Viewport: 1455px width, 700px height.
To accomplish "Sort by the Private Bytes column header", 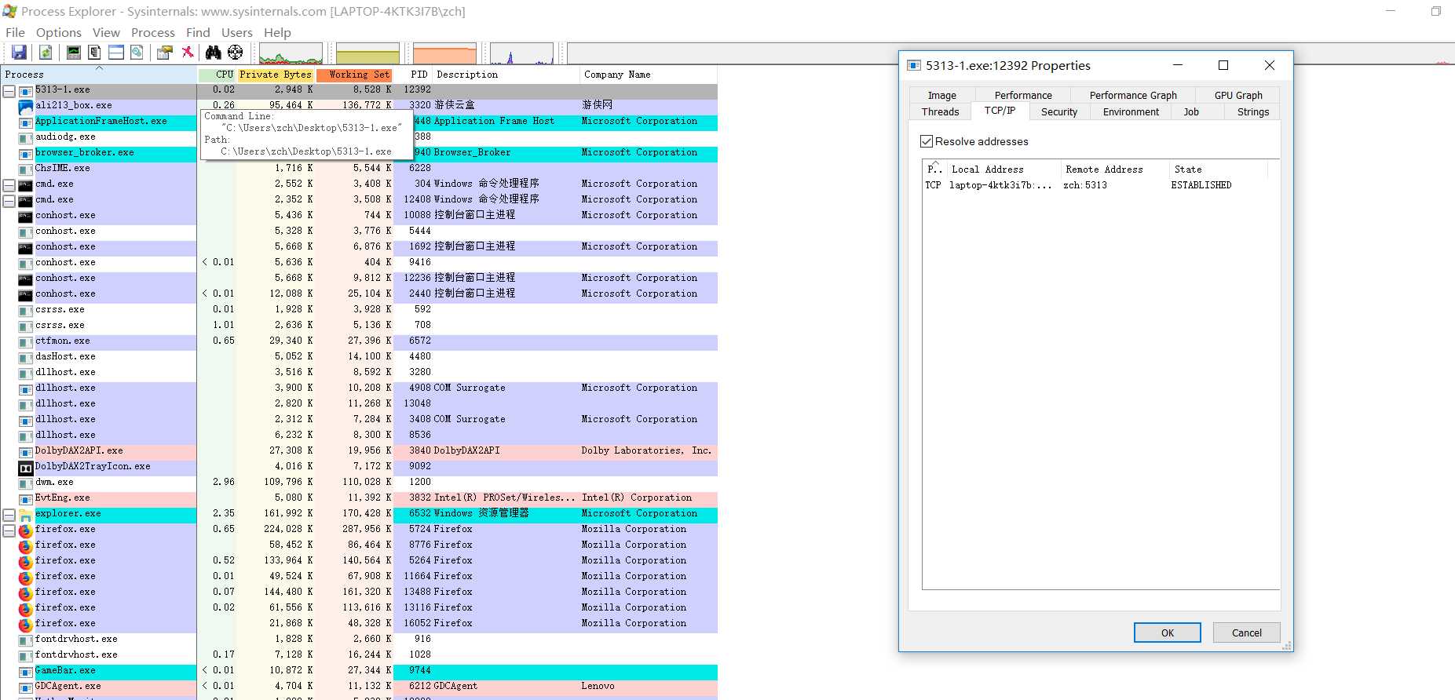I will tap(276, 75).
